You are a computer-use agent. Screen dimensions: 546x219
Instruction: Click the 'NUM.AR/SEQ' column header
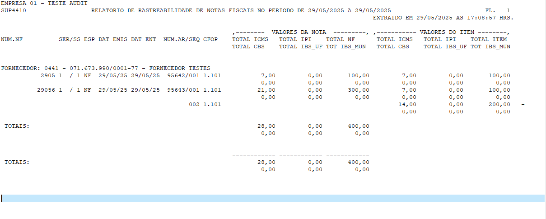click(x=182, y=40)
